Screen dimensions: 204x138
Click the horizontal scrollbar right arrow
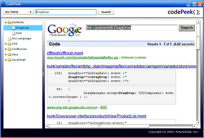click(194, 126)
